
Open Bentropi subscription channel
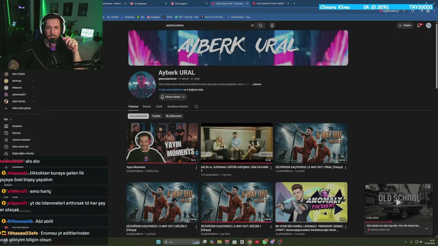[17, 81]
